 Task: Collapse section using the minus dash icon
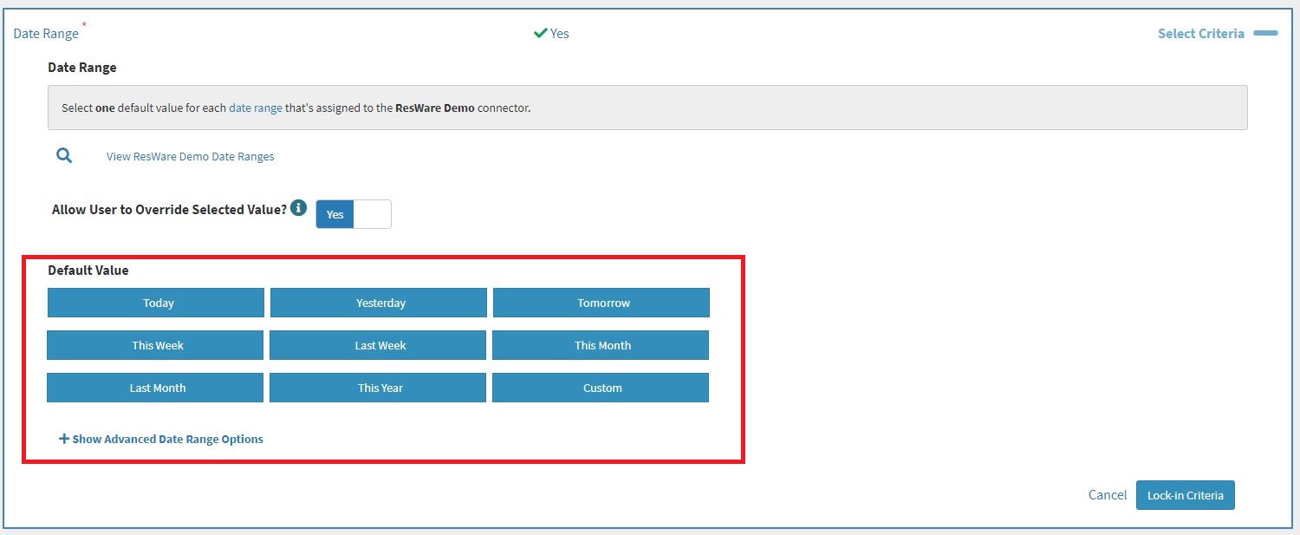tap(1265, 34)
